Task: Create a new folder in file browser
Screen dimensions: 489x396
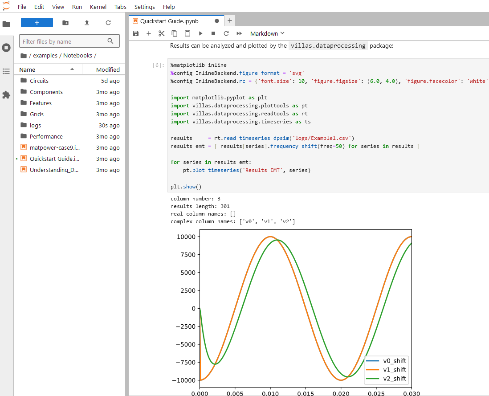Action: 65,23
